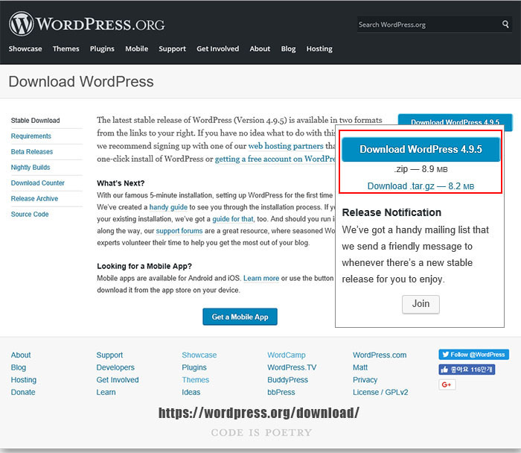The height and width of the screenshot is (453, 521).
Task: Open the Themes nav menu
Action: click(65, 48)
